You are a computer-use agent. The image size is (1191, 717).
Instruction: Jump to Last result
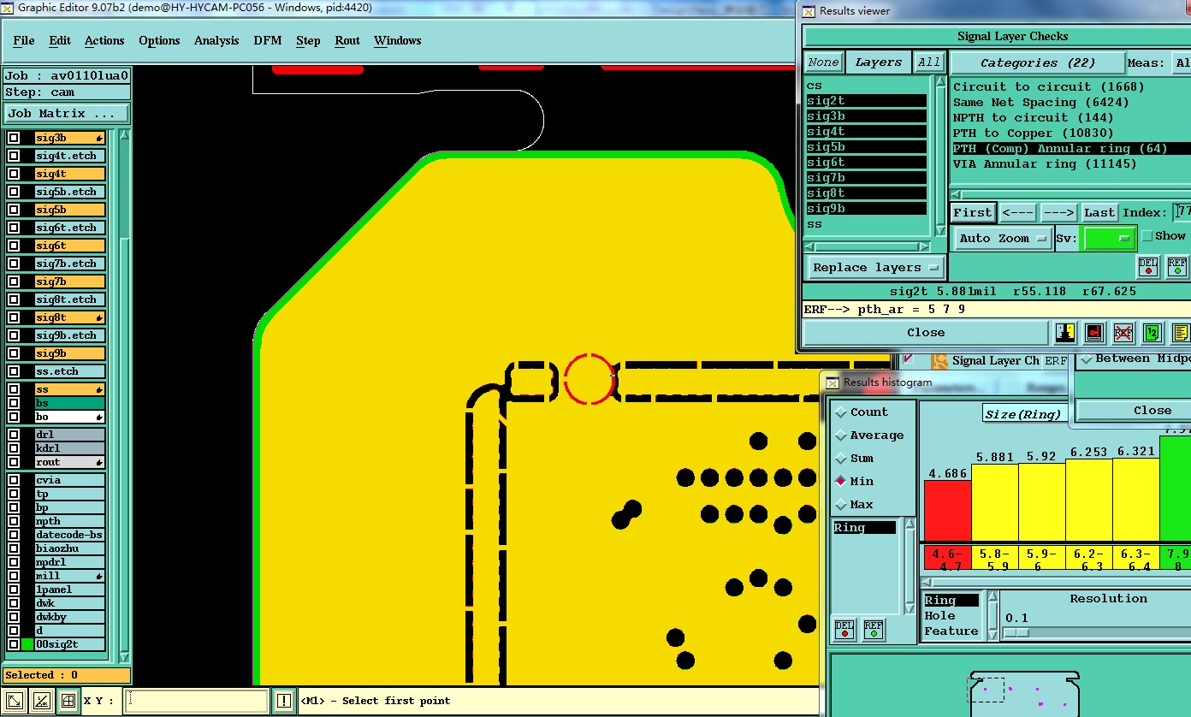1099,213
